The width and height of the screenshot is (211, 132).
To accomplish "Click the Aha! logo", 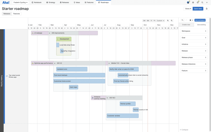I will point(6,2).
